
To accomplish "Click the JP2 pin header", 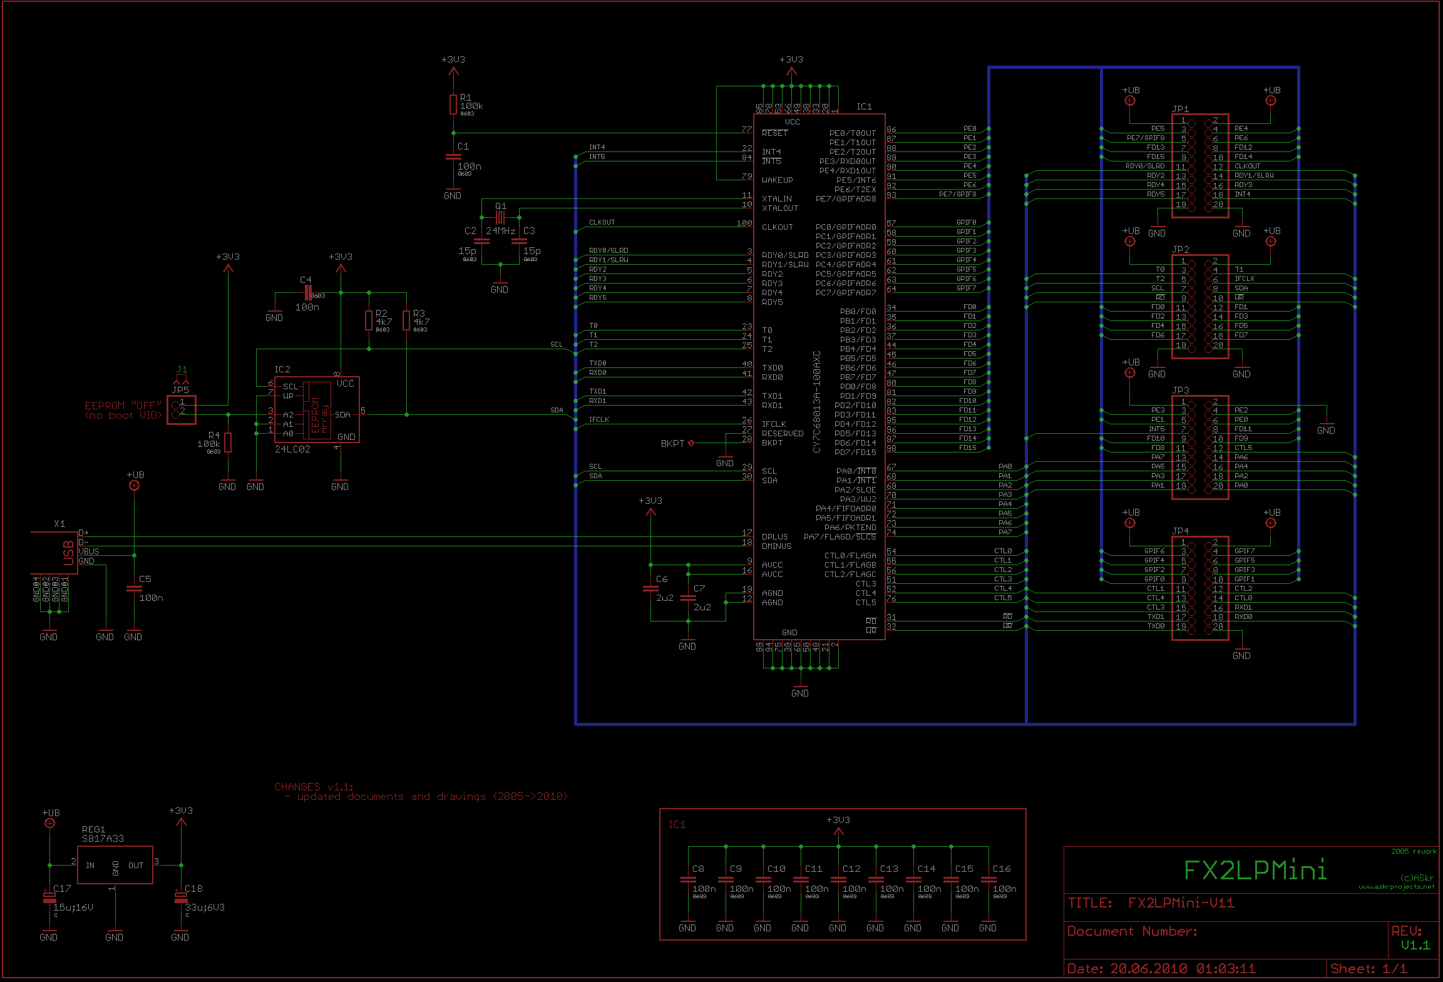I will coord(1200,307).
